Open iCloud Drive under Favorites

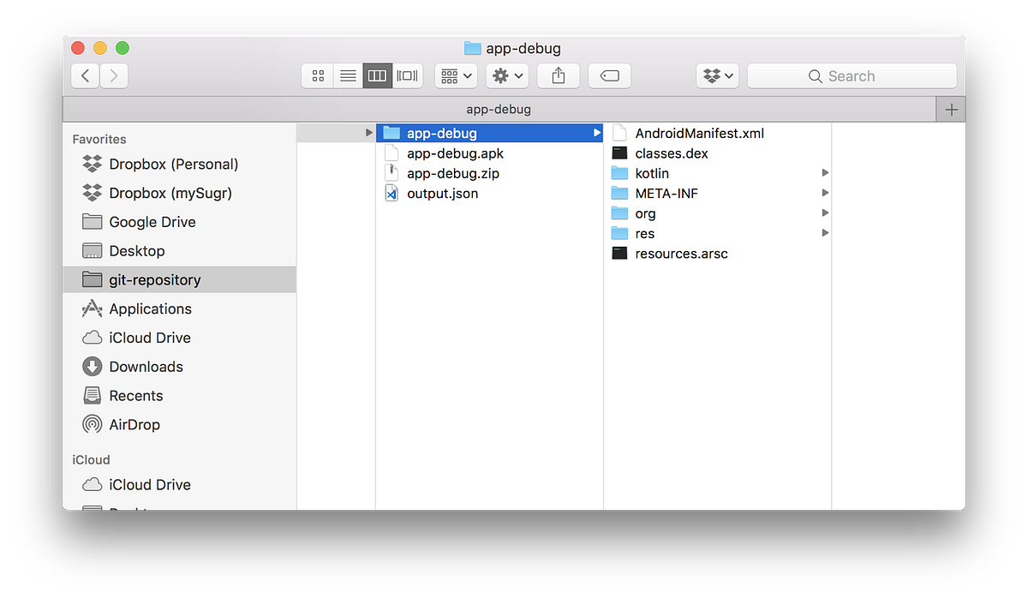click(x=180, y=338)
